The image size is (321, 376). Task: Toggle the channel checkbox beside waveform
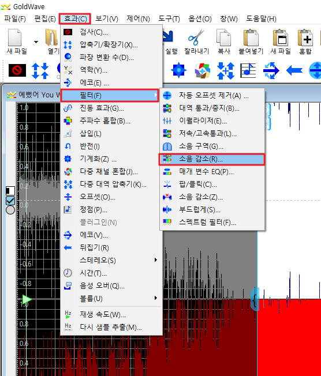10,201
